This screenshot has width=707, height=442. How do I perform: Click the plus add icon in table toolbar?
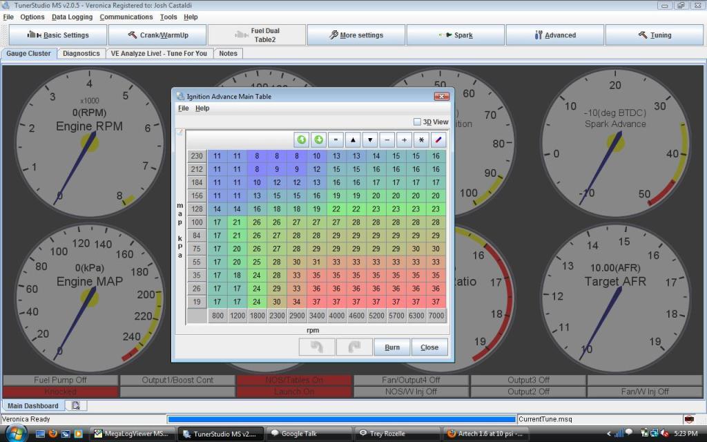pyautogui.click(x=405, y=140)
